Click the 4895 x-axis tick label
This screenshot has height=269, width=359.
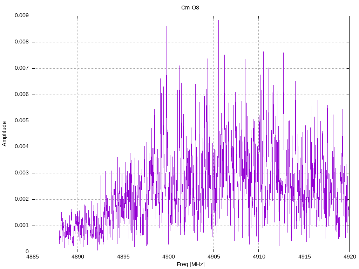pyautogui.click(x=123, y=257)
